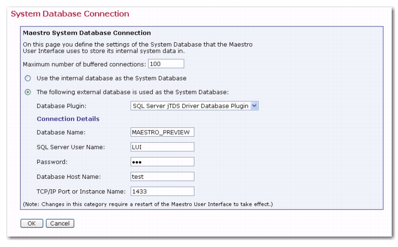This screenshot has width=398, height=247.
Task: Click the TCP/IP Port or Instance Name field
Action: click(163, 191)
